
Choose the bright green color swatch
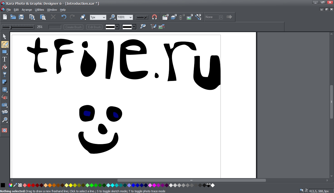point(92,185)
